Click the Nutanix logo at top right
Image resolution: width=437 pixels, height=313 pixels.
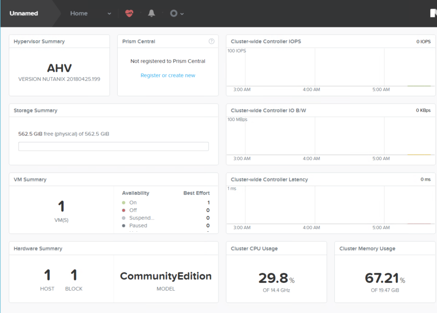(433, 13)
